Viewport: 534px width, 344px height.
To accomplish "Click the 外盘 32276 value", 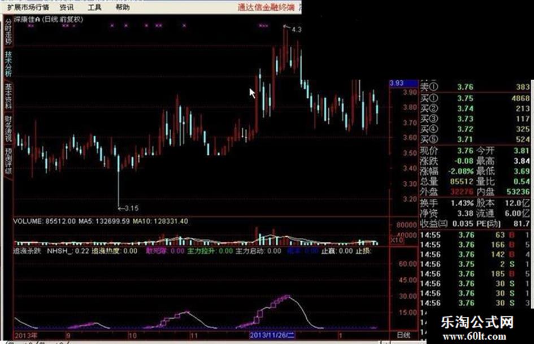I will click(446, 191).
